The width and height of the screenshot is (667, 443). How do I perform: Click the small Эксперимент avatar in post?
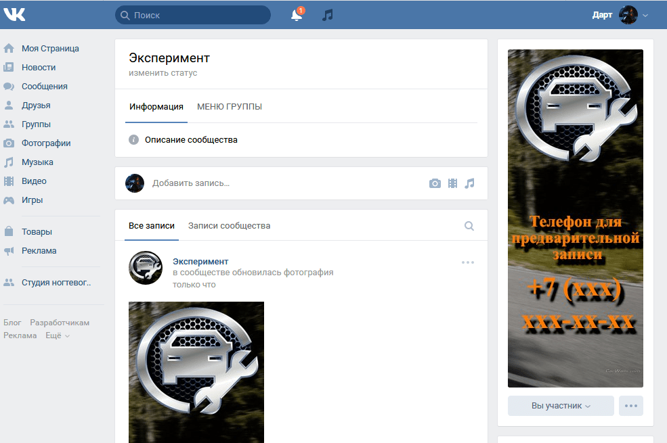(146, 268)
